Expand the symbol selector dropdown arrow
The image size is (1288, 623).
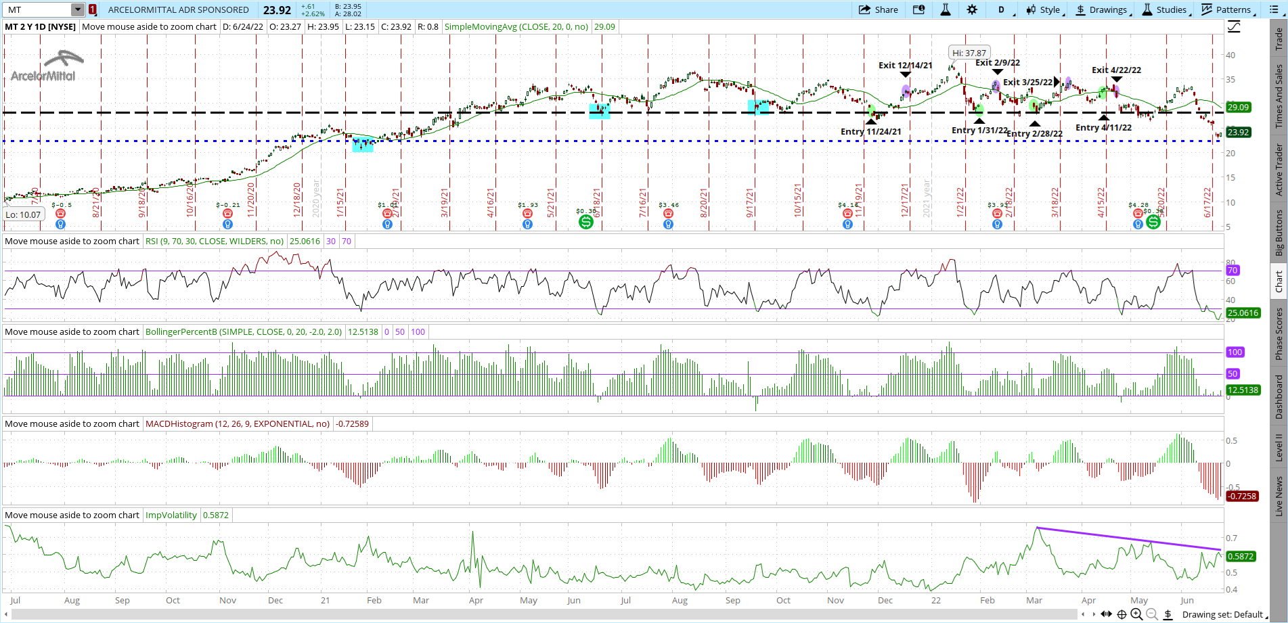tap(78, 9)
